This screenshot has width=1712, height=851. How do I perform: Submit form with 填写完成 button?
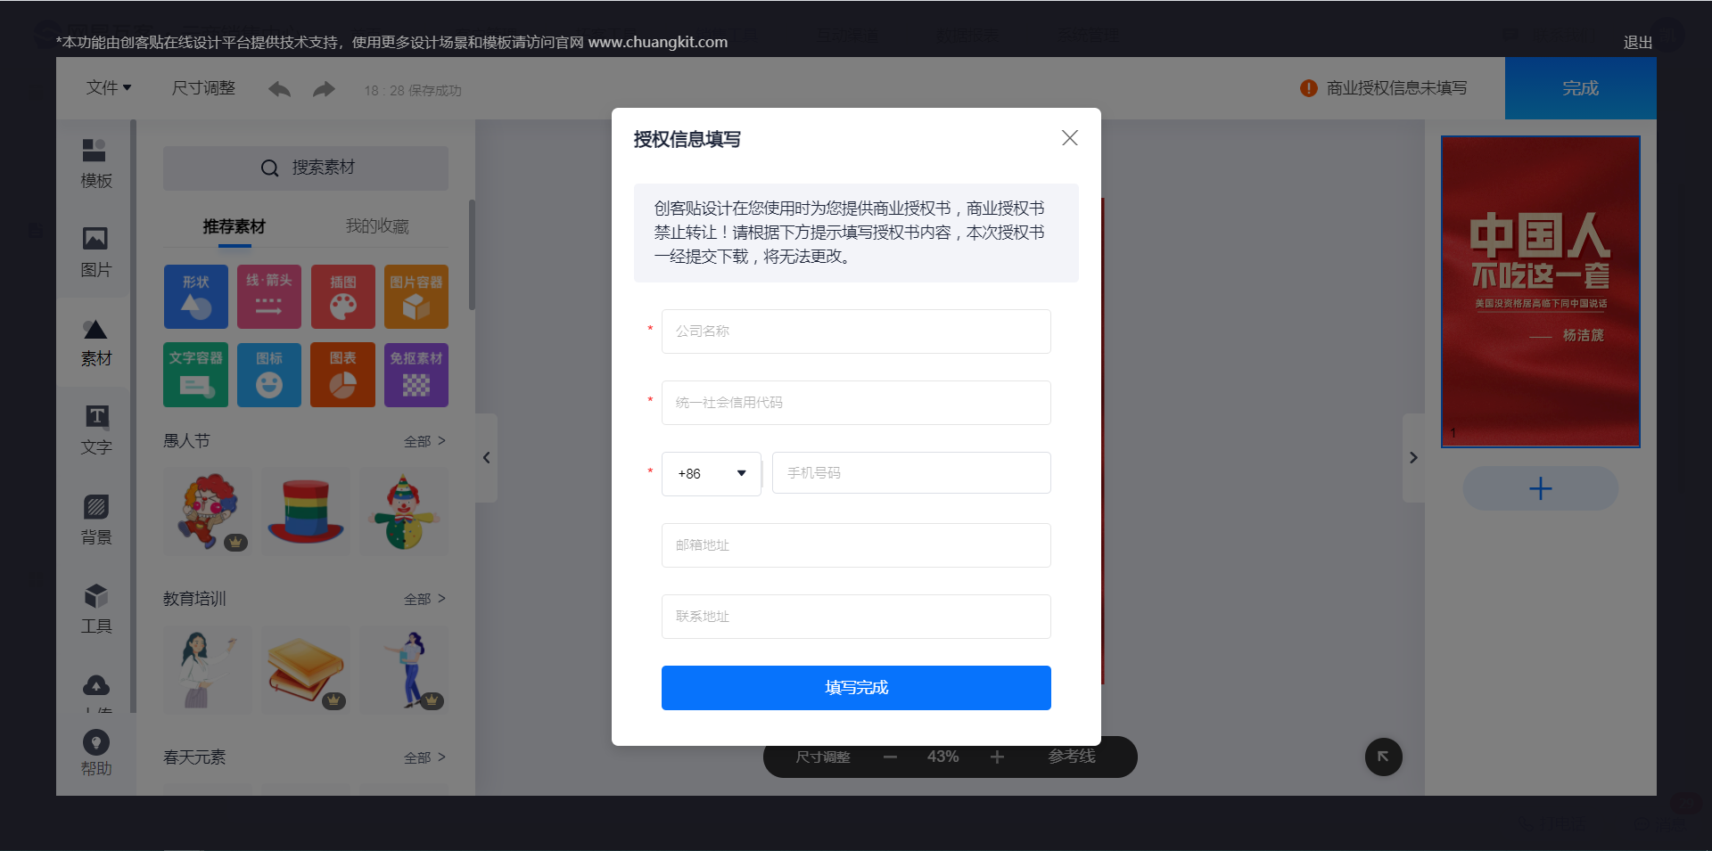(x=856, y=688)
